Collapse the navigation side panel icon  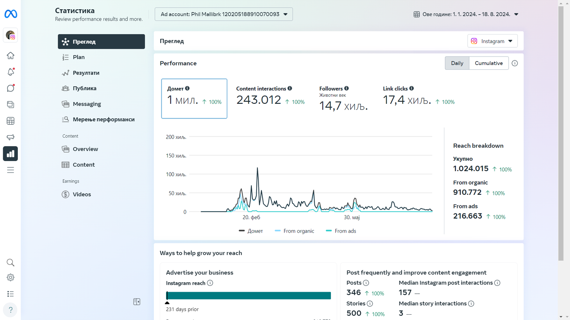click(x=137, y=302)
